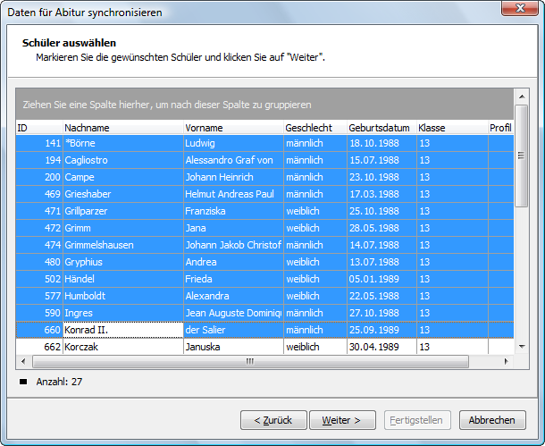This screenshot has width=545, height=446.
Task: Click the up arrow of vertical scrollbar
Action: point(522,97)
